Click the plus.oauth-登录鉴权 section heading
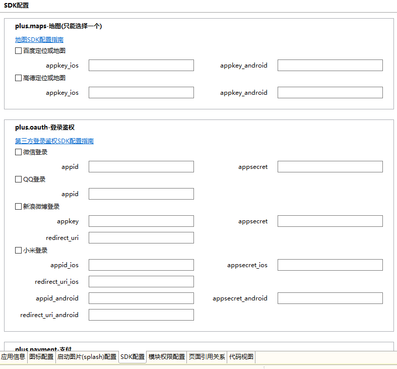 [x=45, y=128]
